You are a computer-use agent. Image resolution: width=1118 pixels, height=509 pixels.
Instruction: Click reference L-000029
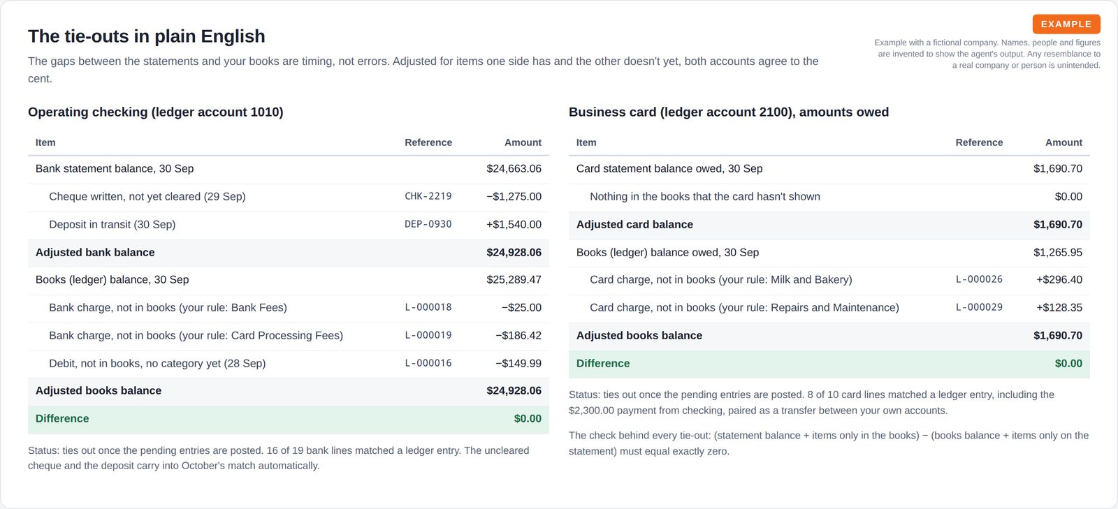pos(979,307)
